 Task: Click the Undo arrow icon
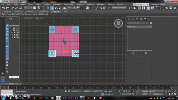coord(3,8)
